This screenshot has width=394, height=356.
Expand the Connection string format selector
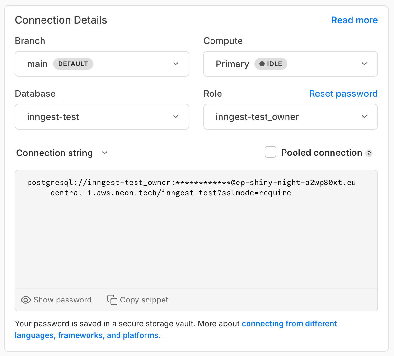click(x=104, y=153)
